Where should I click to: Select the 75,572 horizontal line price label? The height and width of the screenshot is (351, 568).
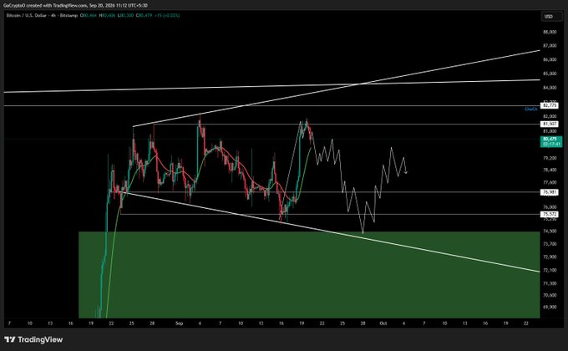(x=550, y=214)
